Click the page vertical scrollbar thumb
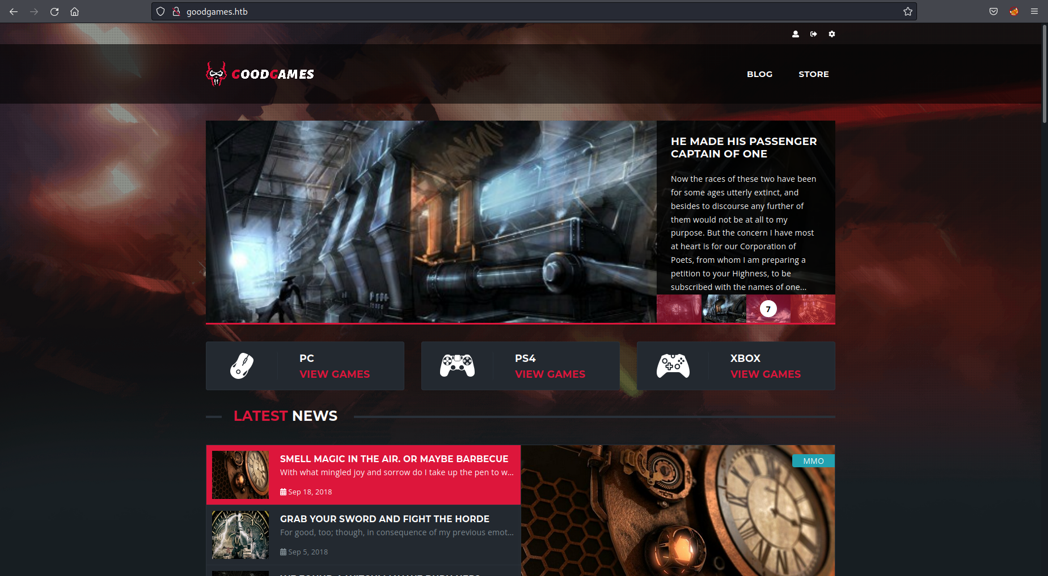This screenshot has width=1048, height=576. click(1044, 74)
